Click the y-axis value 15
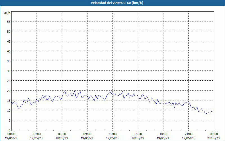This screenshot has width=225, height=141. pyautogui.click(x=9, y=101)
